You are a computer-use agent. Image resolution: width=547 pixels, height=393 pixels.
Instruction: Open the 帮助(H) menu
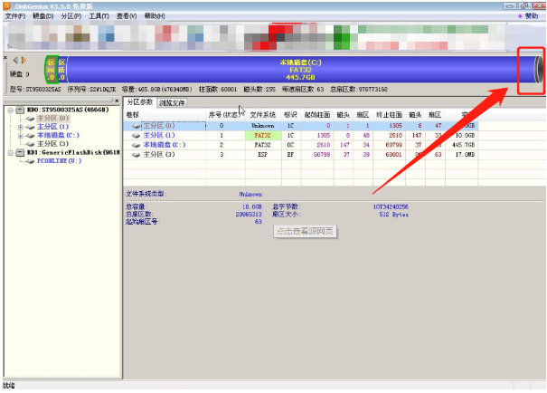[x=155, y=16]
